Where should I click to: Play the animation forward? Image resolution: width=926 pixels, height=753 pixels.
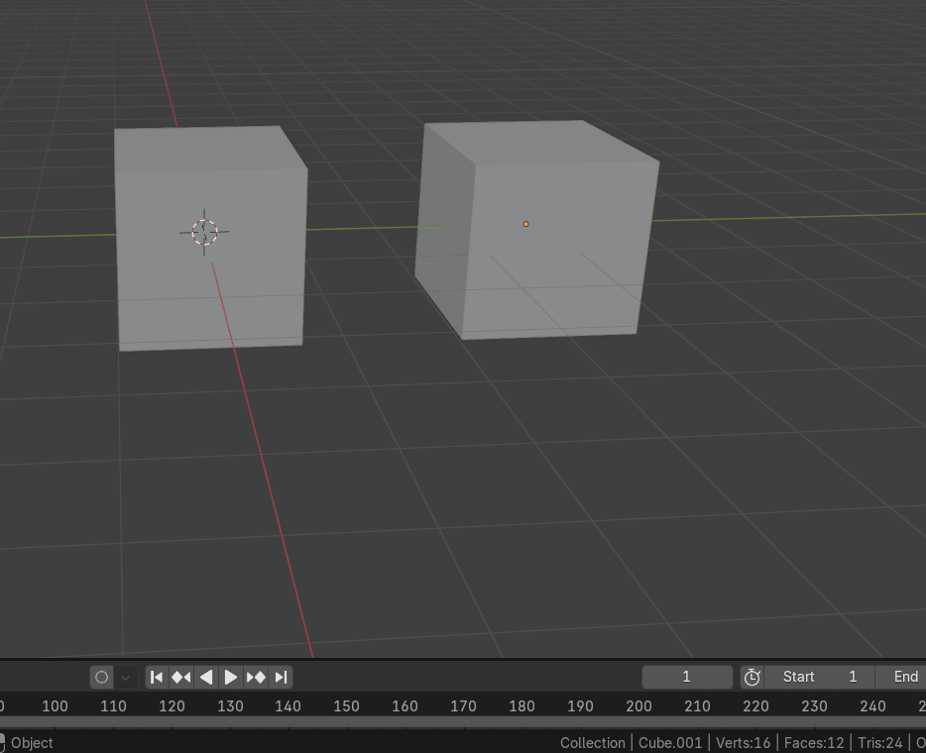(x=231, y=677)
